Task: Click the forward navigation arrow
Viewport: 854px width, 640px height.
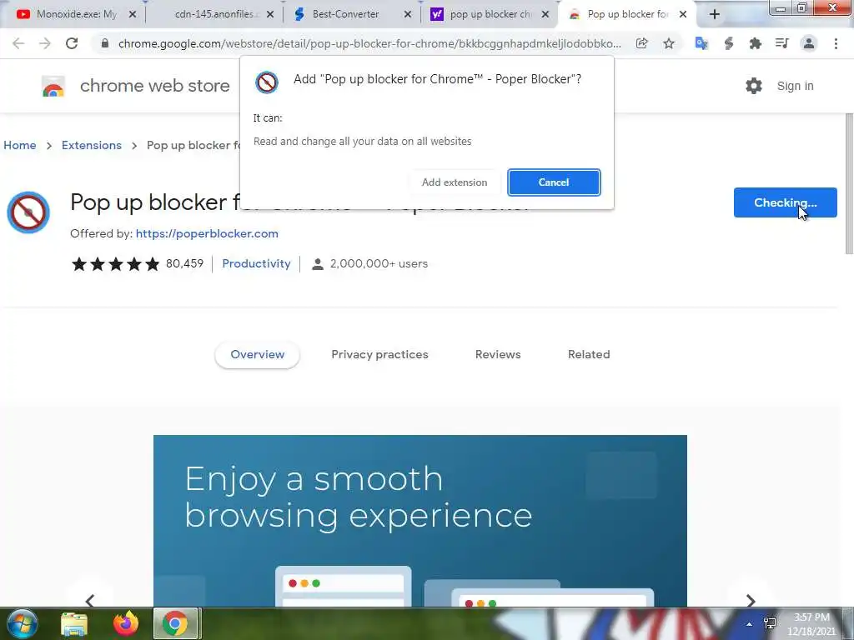Action: pyautogui.click(x=45, y=43)
